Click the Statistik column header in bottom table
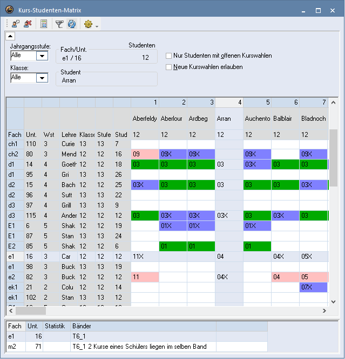This screenshot has height=359, width=345. click(57, 326)
